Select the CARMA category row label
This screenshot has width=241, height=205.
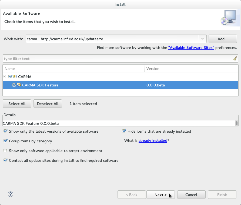(x=25, y=77)
